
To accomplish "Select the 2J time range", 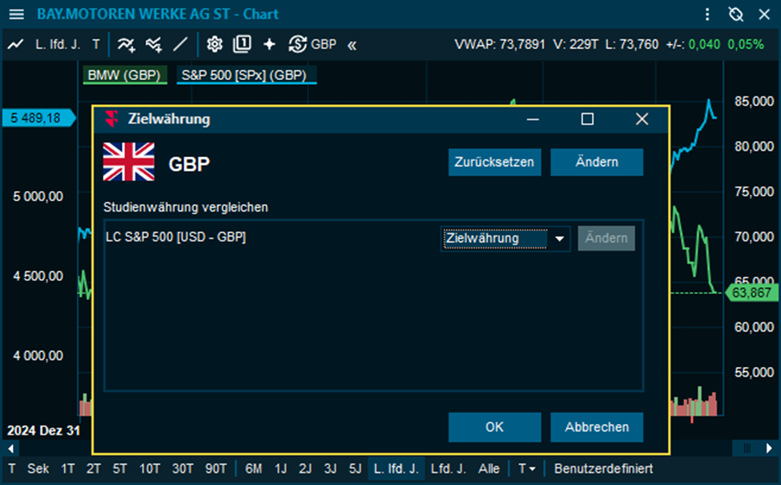I will coord(305,468).
